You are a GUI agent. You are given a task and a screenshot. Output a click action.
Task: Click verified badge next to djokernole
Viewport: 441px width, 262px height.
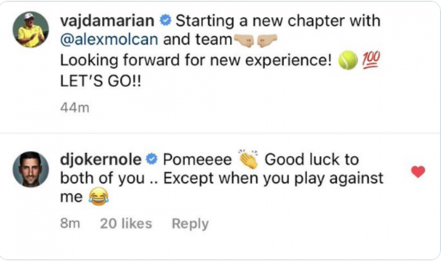click(152, 160)
